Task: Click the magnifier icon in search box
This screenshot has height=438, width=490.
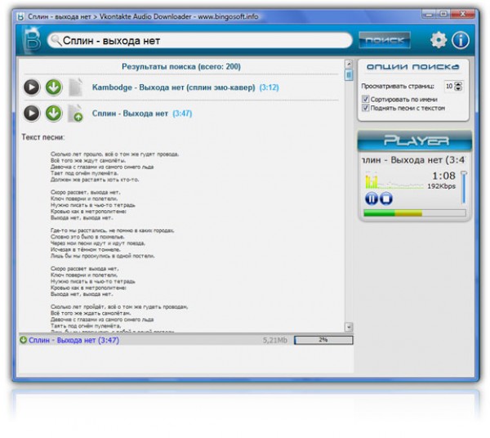Action: [56, 40]
